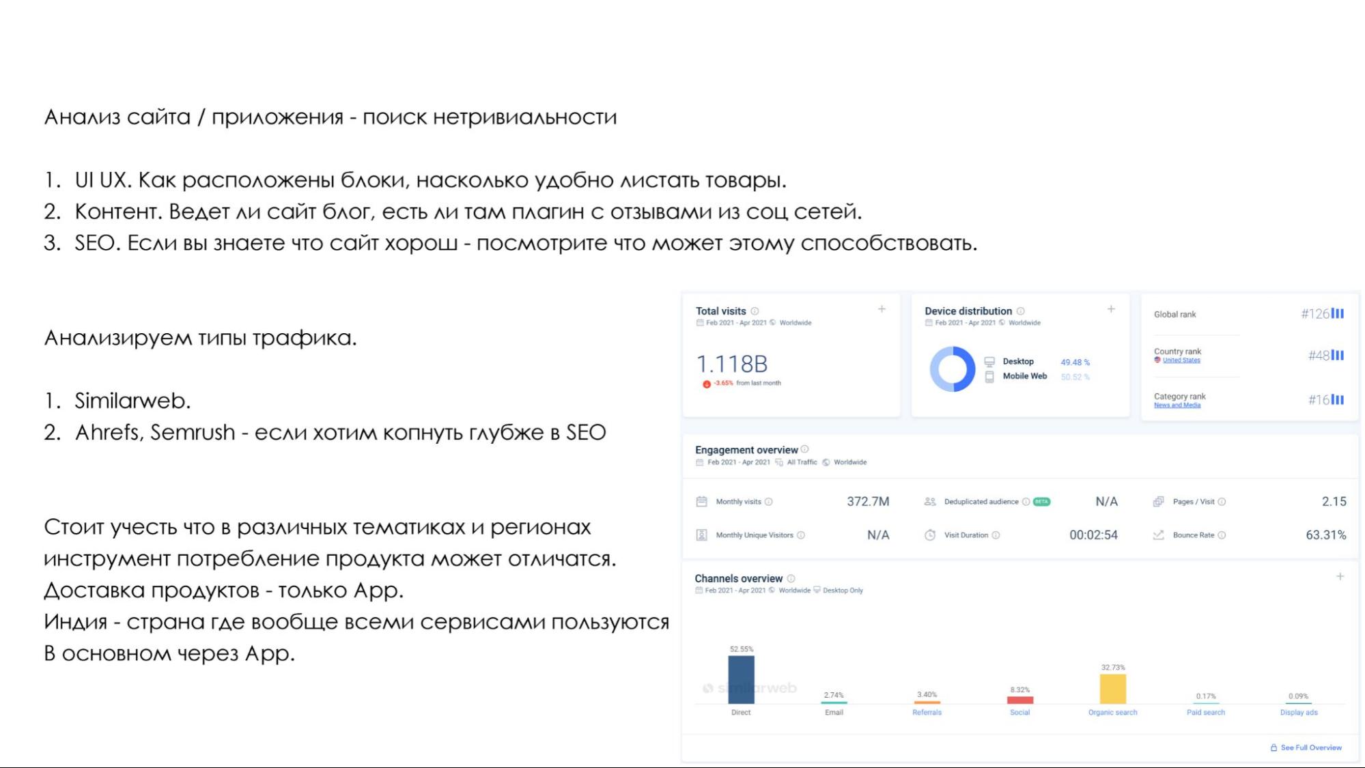The height and width of the screenshot is (768, 1365).
Task: Click the chart icon beside Bounce Rate
Action: [x=1158, y=535]
